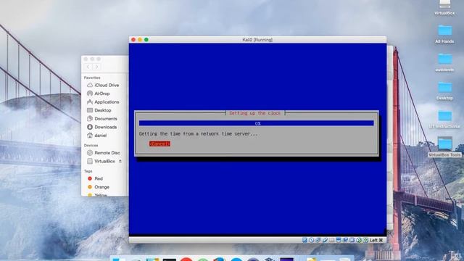Open Downloads in Finder sidebar
This screenshot has height=261, width=464.
[101, 127]
